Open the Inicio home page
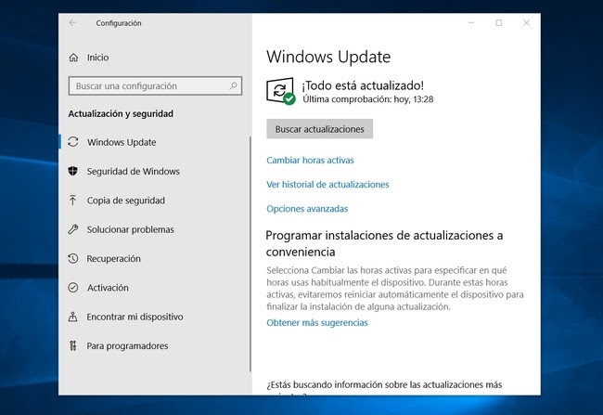Screen dimensions: 603x415 point(97,58)
